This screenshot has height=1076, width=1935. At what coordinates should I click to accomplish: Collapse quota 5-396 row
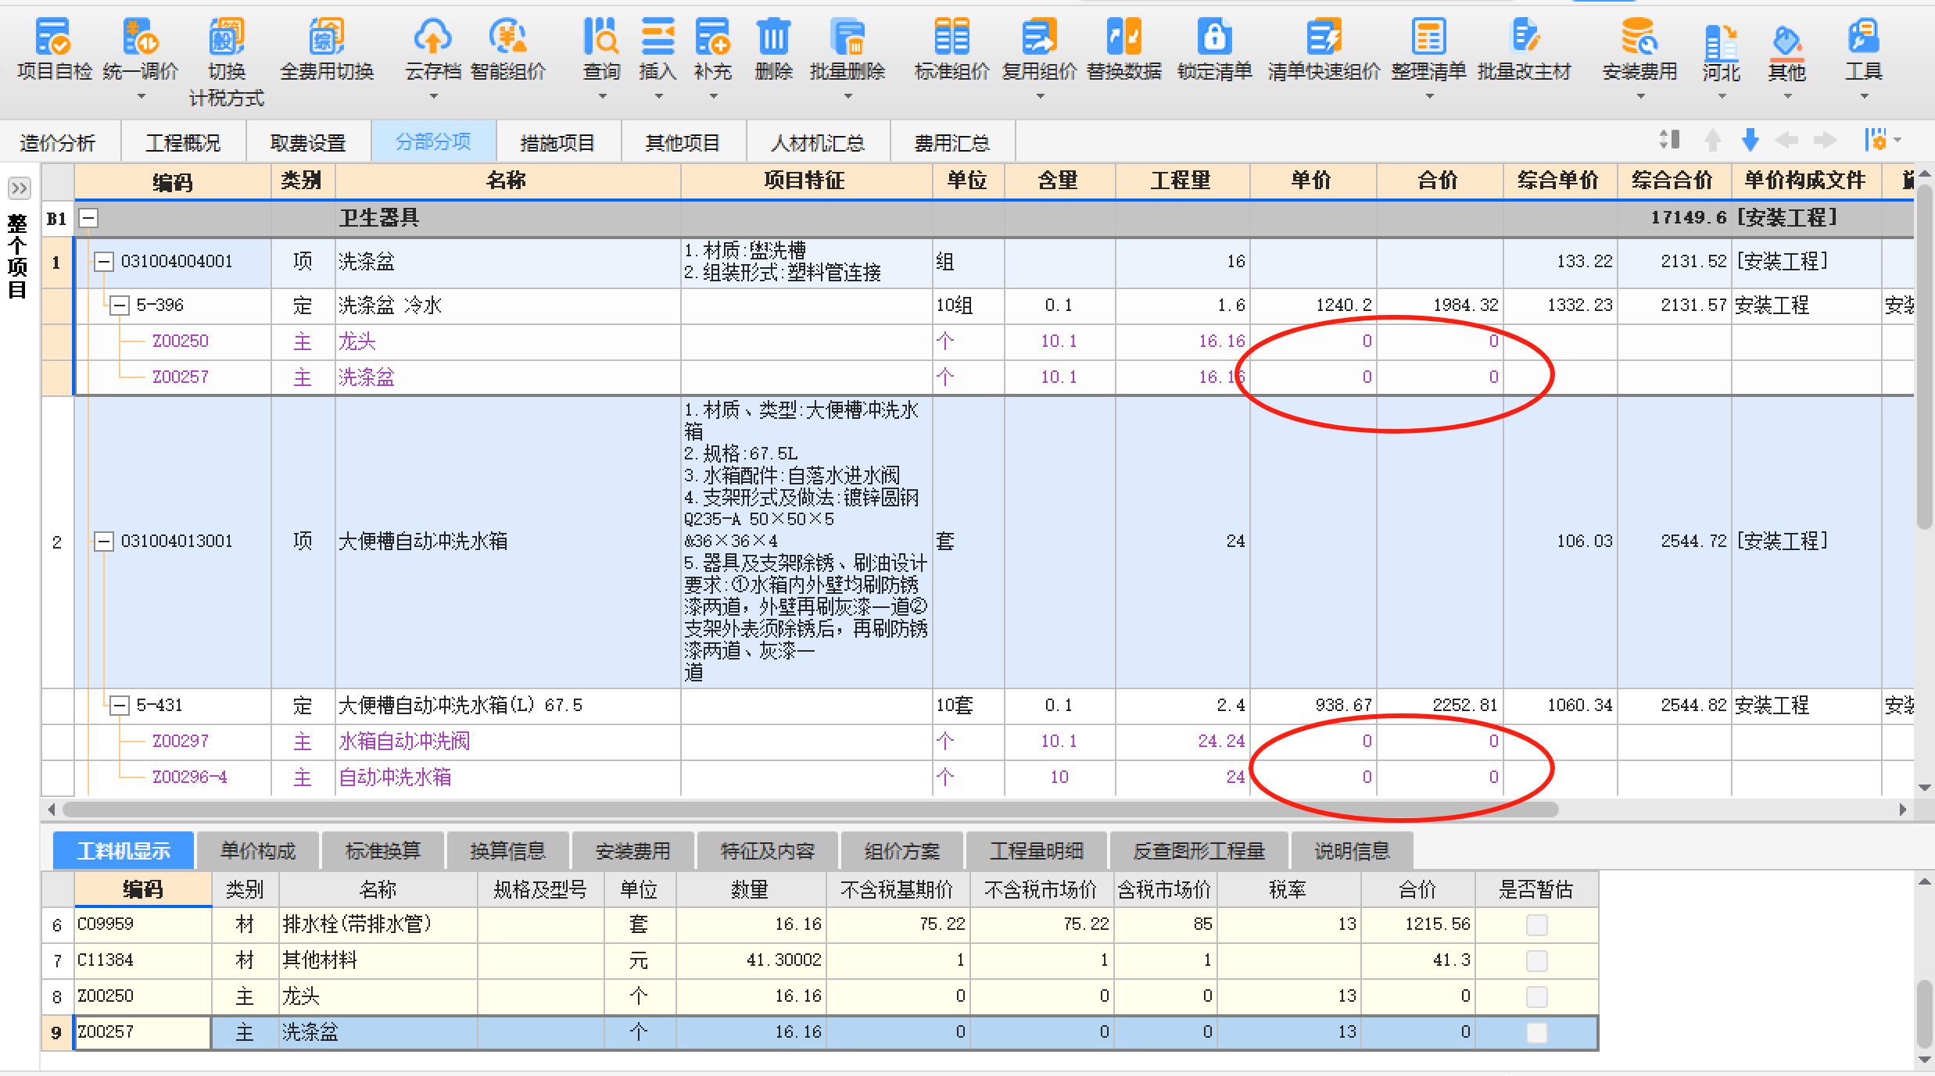tap(120, 306)
